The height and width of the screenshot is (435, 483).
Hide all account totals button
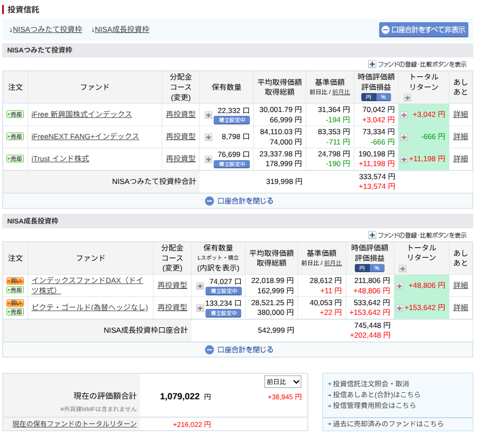pyautogui.click(x=424, y=30)
